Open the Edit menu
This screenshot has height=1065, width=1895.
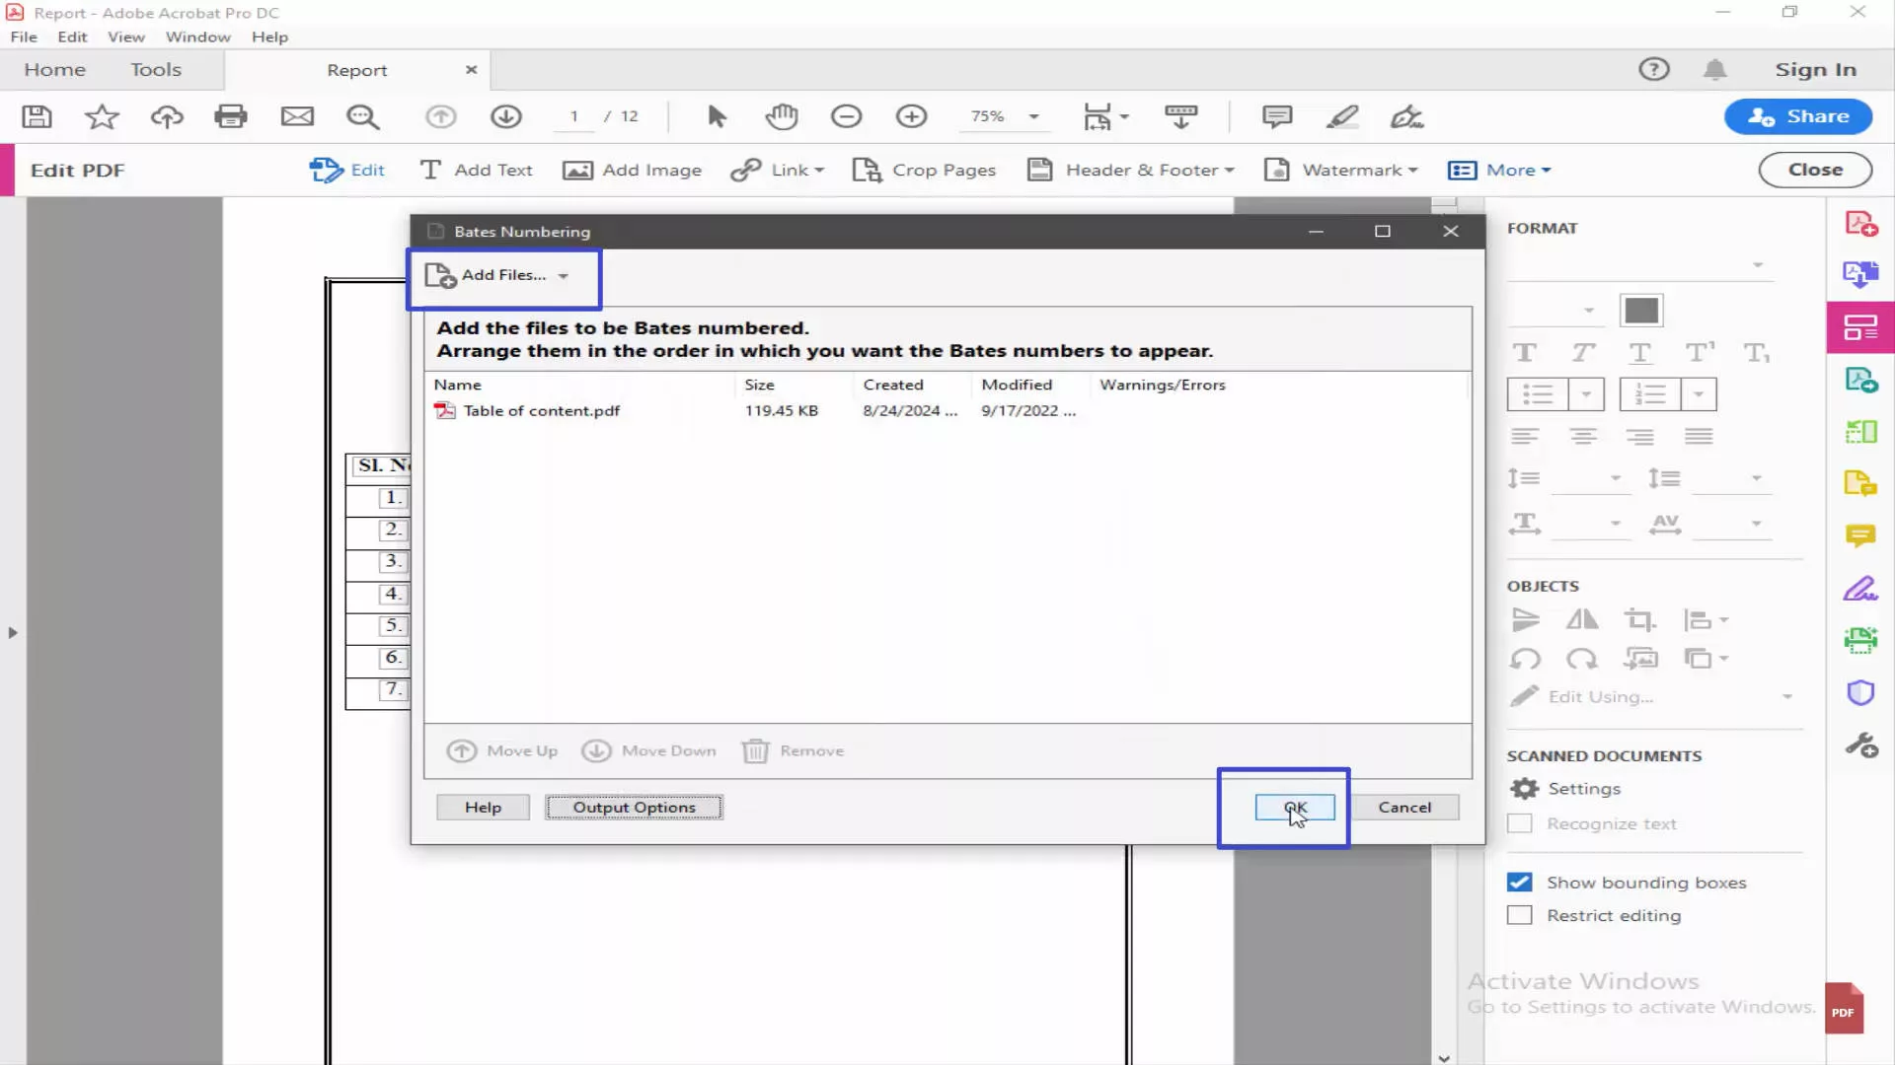point(72,36)
